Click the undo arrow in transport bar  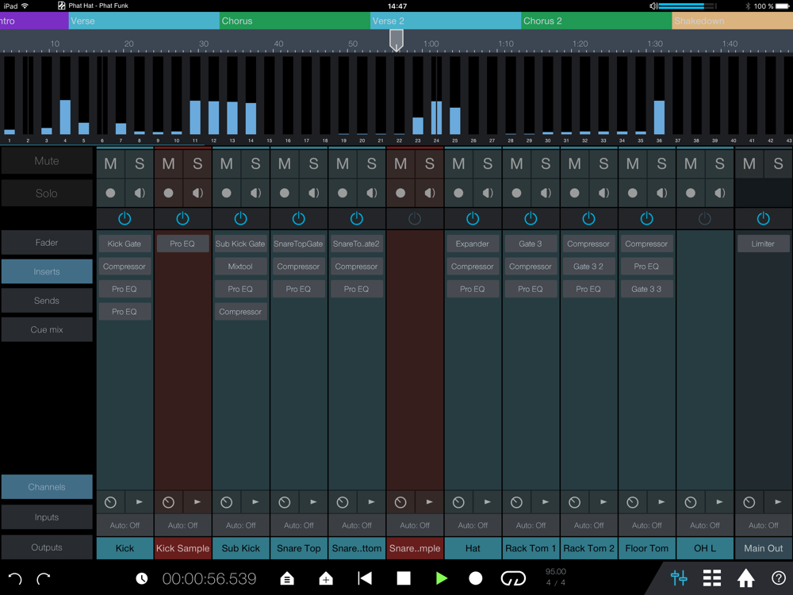point(15,579)
